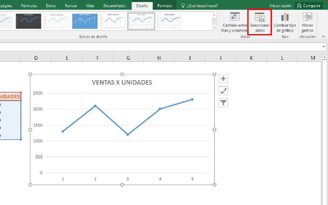The image size is (328, 205).
Task: Open Seleccionar datos dialog
Action: pyautogui.click(x=260, y=22)
